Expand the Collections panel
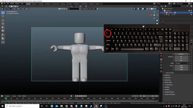 168,78
